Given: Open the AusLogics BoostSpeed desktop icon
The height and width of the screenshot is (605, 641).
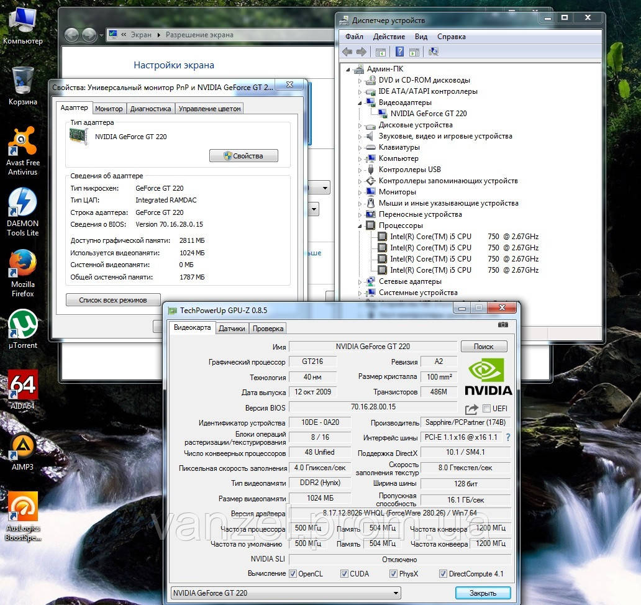Looking at the screenshot, I should tap(23, 516).
